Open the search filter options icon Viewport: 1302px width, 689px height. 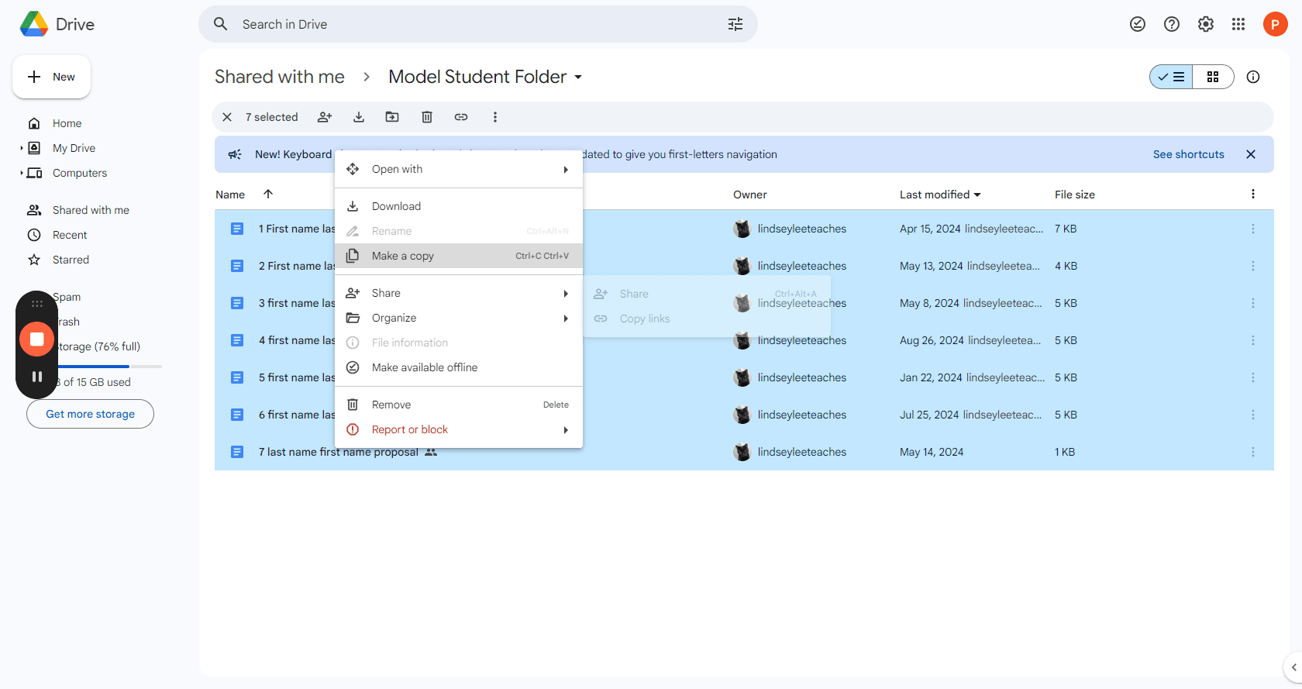tap(735, 24)
